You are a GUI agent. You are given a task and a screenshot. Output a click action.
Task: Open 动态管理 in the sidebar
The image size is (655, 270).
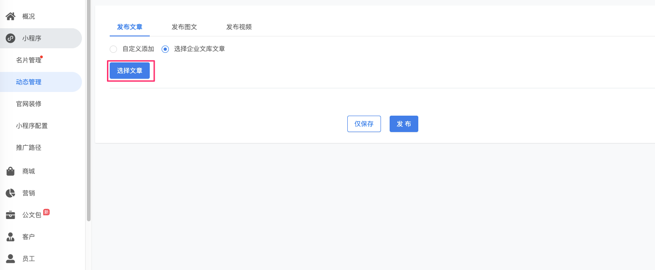pos(41,82)
